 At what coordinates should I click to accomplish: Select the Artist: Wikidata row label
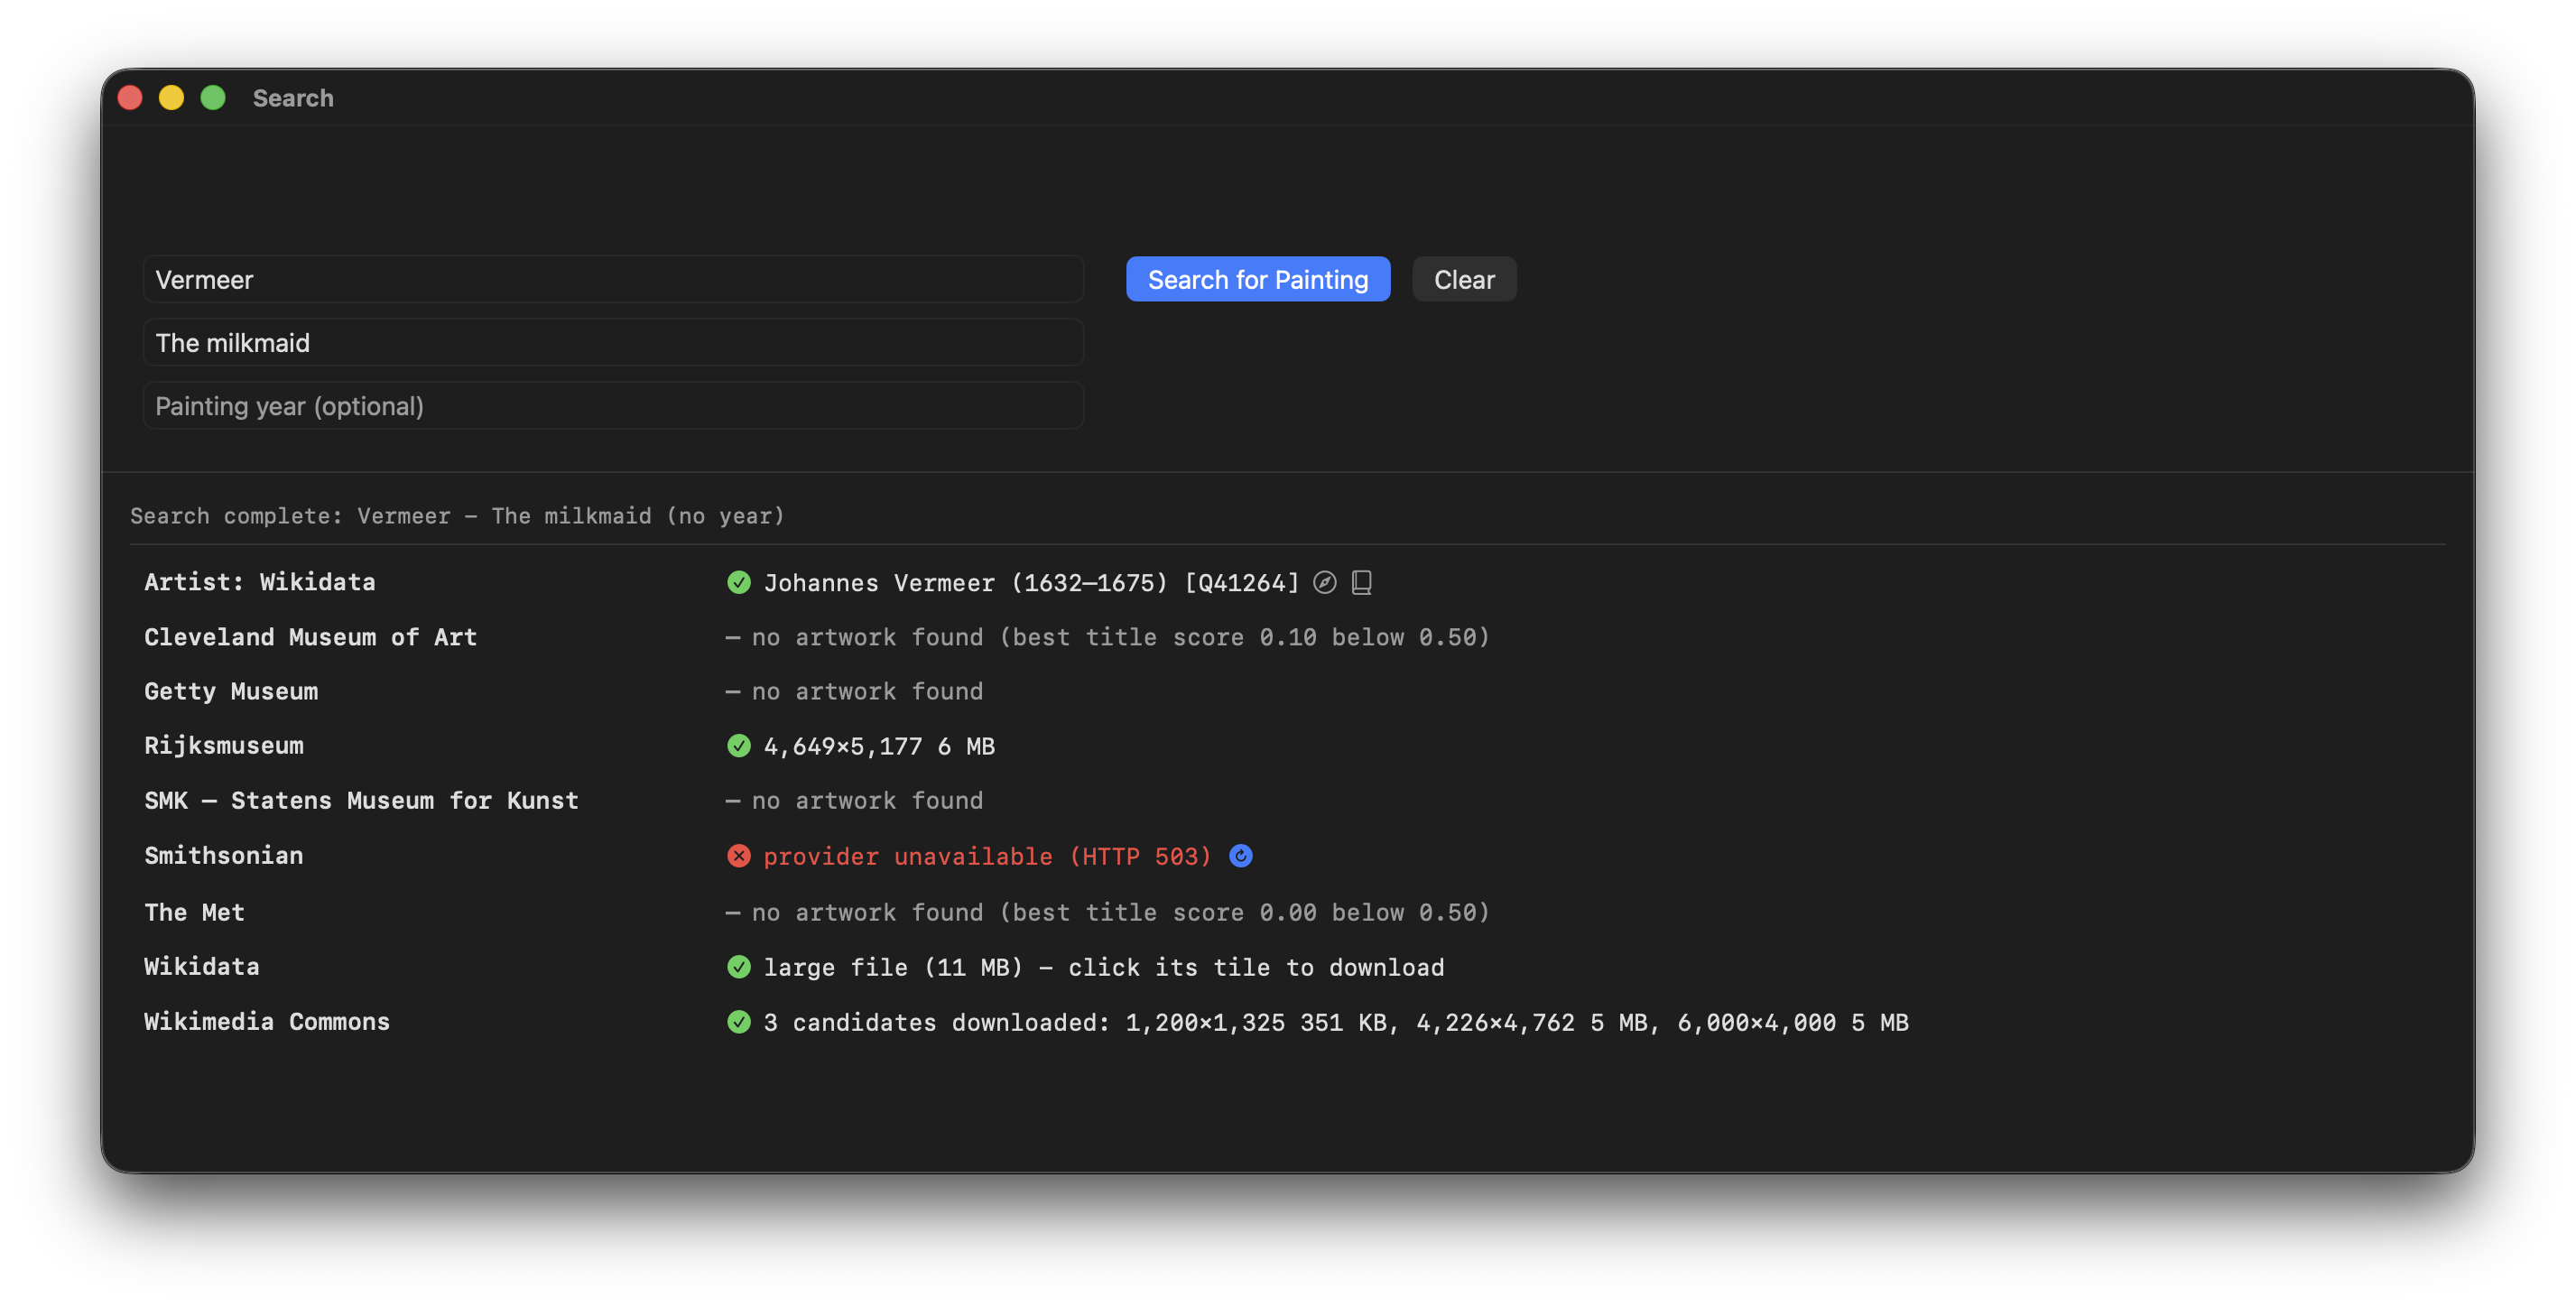(x=260, y=582)
